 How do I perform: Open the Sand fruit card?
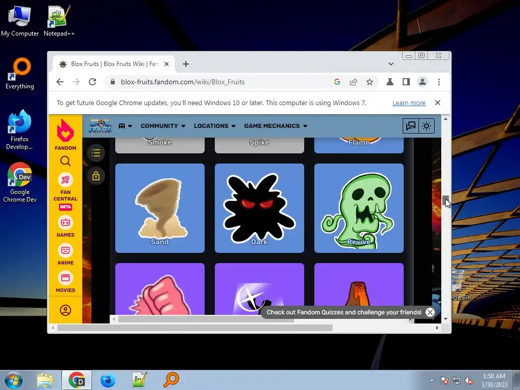click(160, 208)
